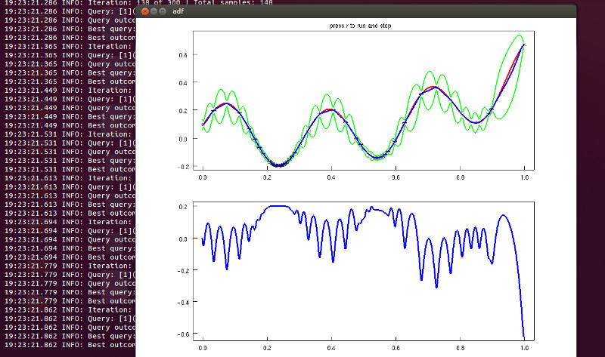Screen dimensions: 605x357
Task: Click the lower plot flat peak near x=0.25
Action: [280, 205]
